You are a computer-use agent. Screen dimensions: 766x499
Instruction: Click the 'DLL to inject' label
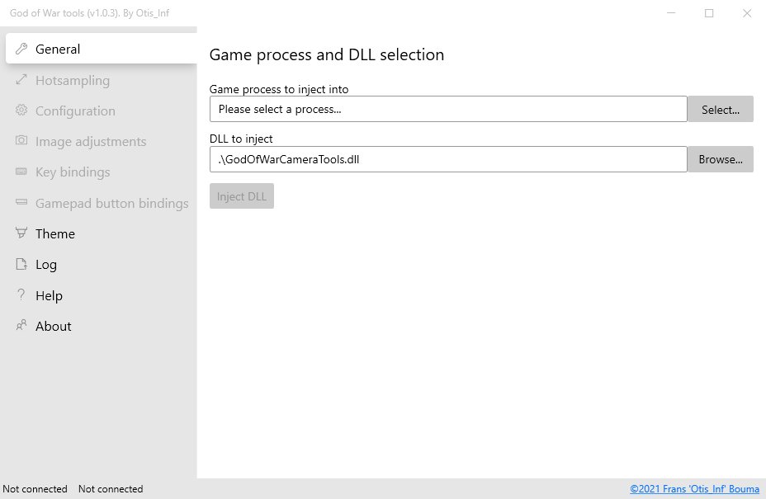(241, 139)
